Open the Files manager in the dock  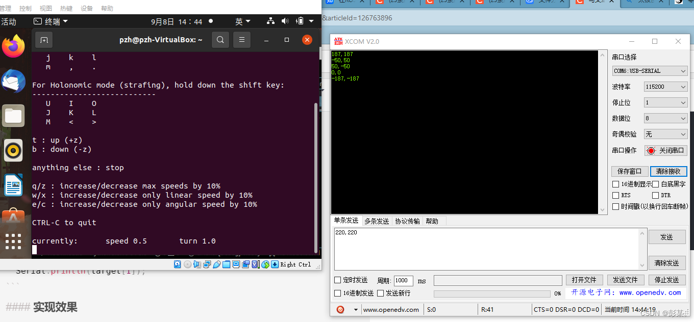pos(13,116)
